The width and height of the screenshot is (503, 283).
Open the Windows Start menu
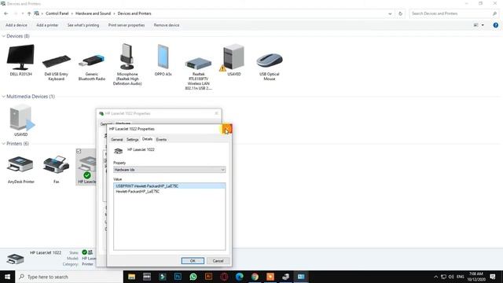tap(7, 277)
